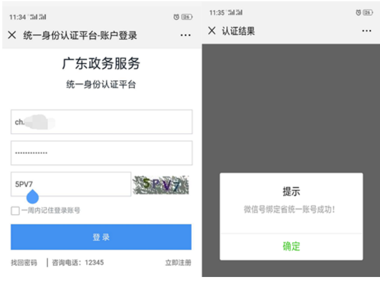Tap the 11:35 clock text
This screenshot has height=281, width=380.
point(217,13)
